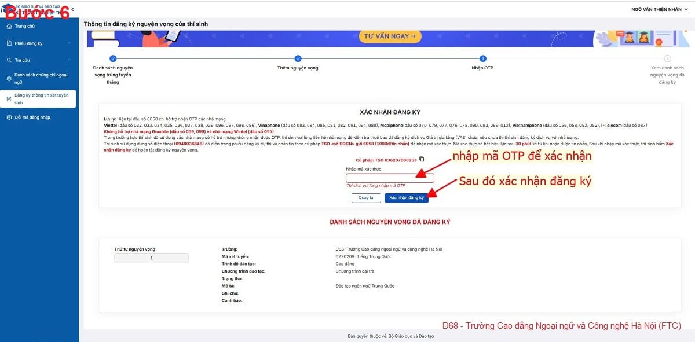
Task: Collapse the sidebar with the top arrow
Action: (72, 9)
